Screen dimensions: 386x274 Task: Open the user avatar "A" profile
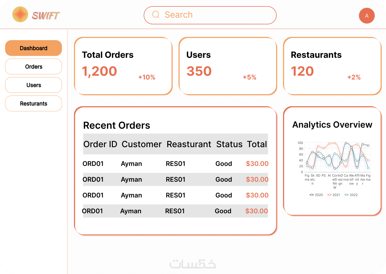click(366, 16)
